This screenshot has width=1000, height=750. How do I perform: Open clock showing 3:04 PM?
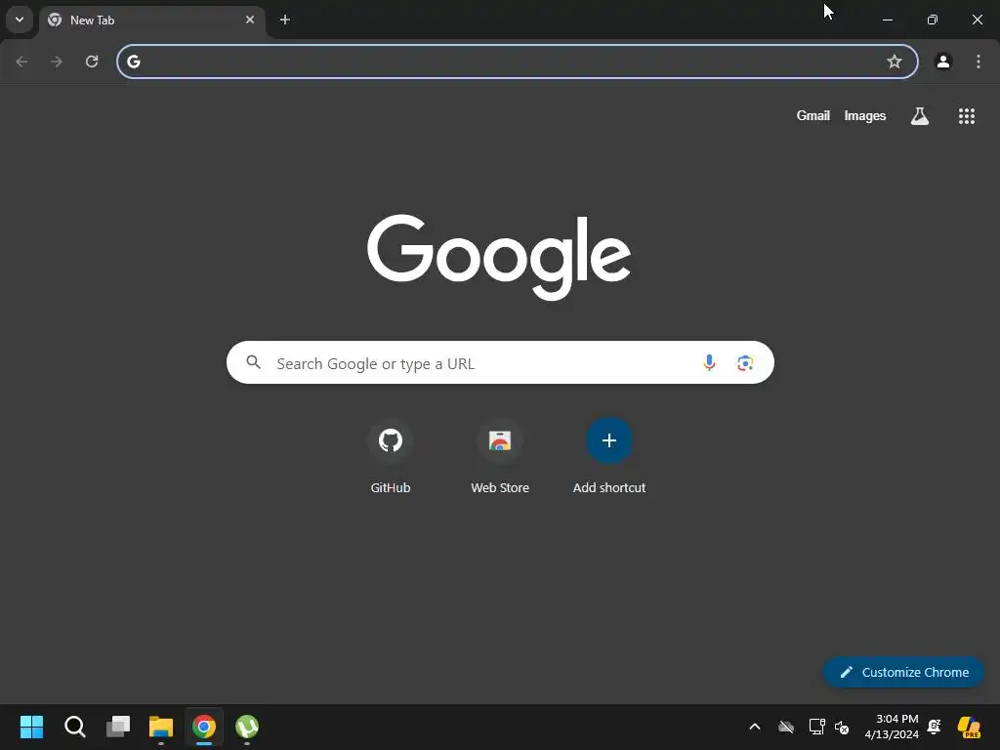pyautogui.click(x=892, y=727)
